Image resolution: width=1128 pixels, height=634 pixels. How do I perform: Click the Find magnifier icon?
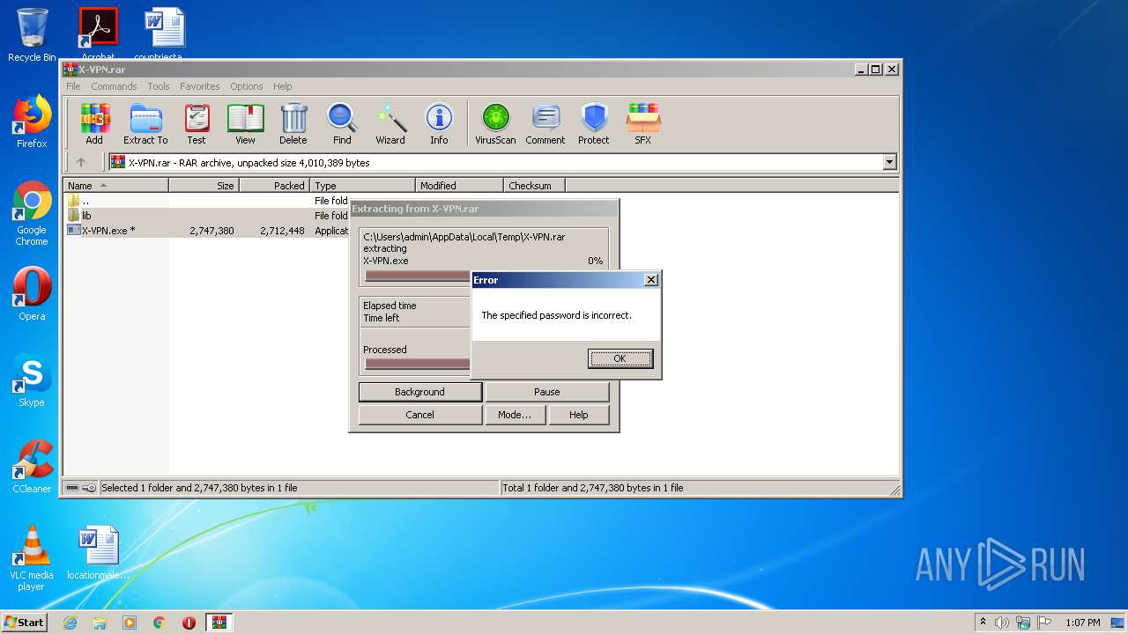coord(342,124)
